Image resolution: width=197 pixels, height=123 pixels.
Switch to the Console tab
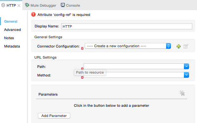tap(70, 5)
